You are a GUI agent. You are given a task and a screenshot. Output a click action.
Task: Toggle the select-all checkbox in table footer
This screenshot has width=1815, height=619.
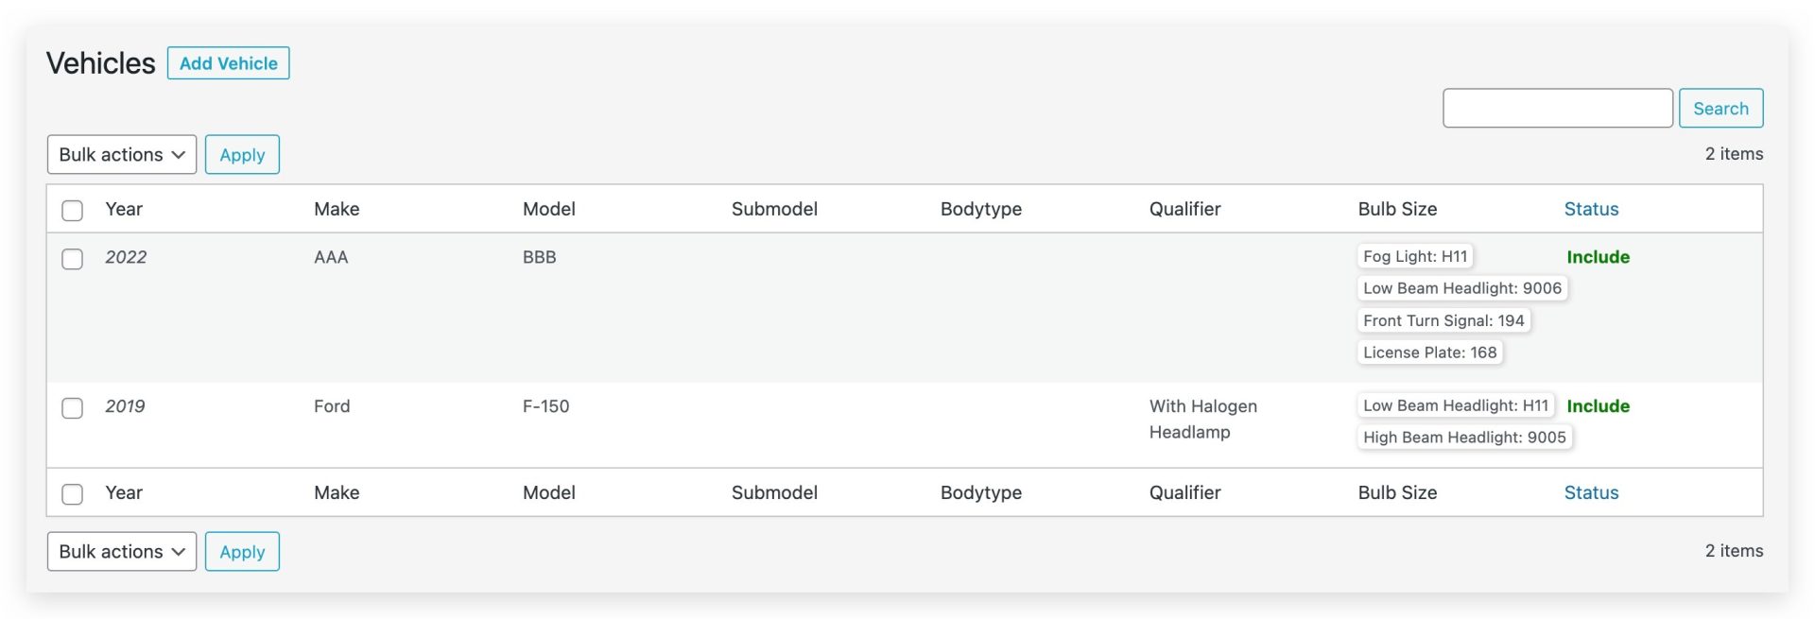[73, 493]
